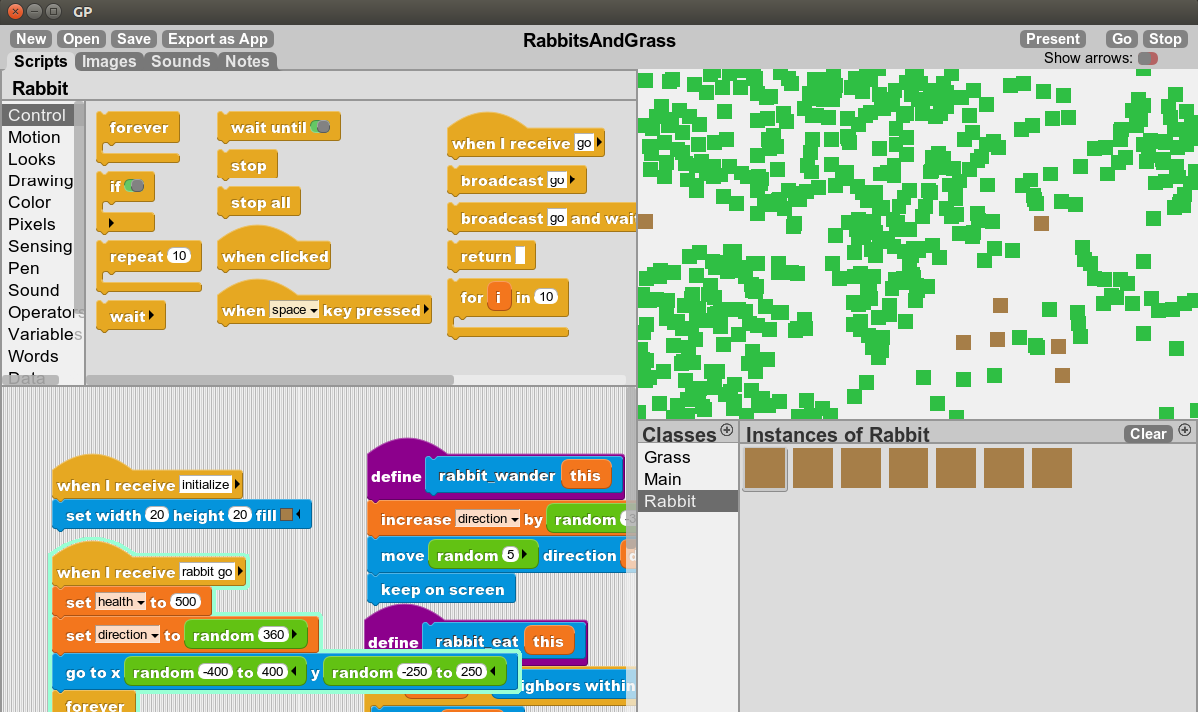Click the Go button to run the project
Viewport: 1198px width, 712px height.
tap(1120, 38)
